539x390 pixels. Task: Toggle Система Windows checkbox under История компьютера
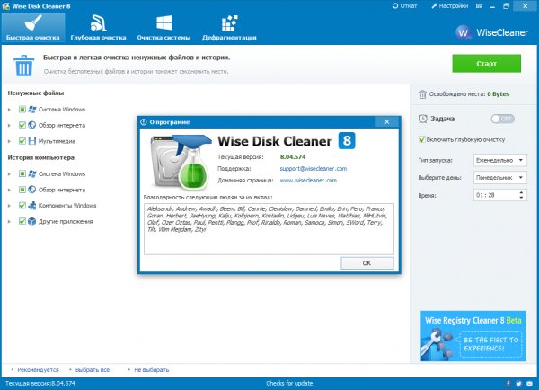(x=22, y=174)
